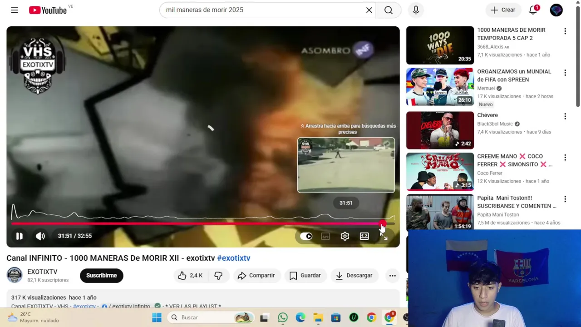Open the weather widget showing 26°C
The width and height of the screenshot is (581, 327).
[33, 317]
